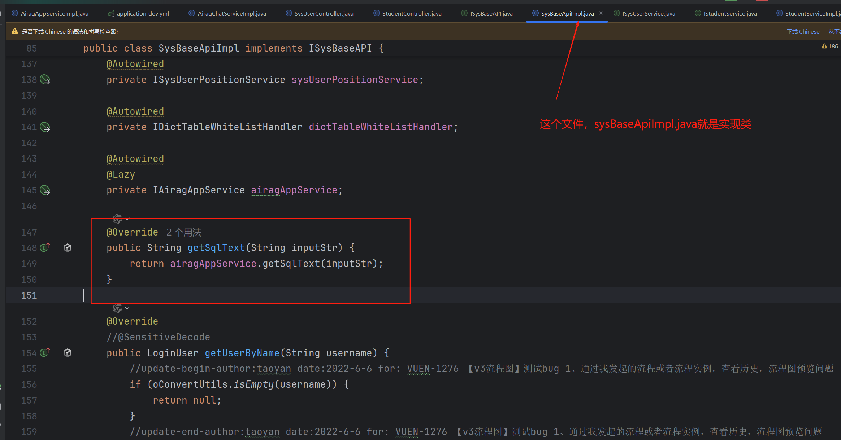Screen dimensions: 841x440
Task: Click the class icon on StudentServiceImpl.java tab
Action: pos(779,13)
